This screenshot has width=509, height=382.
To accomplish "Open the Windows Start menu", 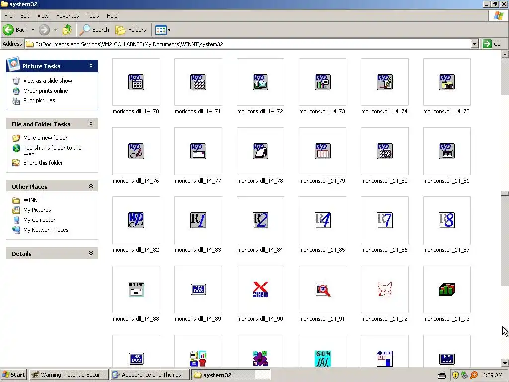I will 13,375.
